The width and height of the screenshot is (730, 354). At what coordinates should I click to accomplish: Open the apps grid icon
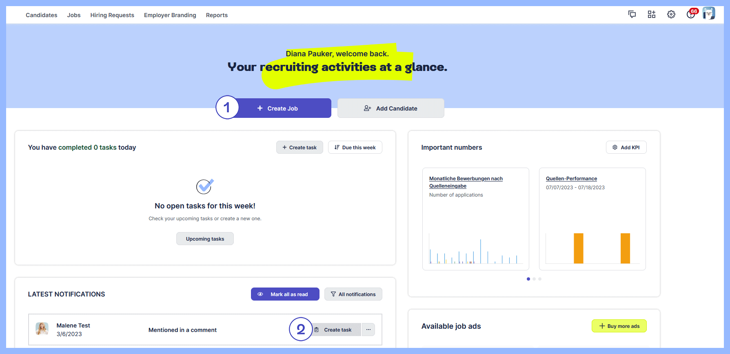[x=651, y=15]
